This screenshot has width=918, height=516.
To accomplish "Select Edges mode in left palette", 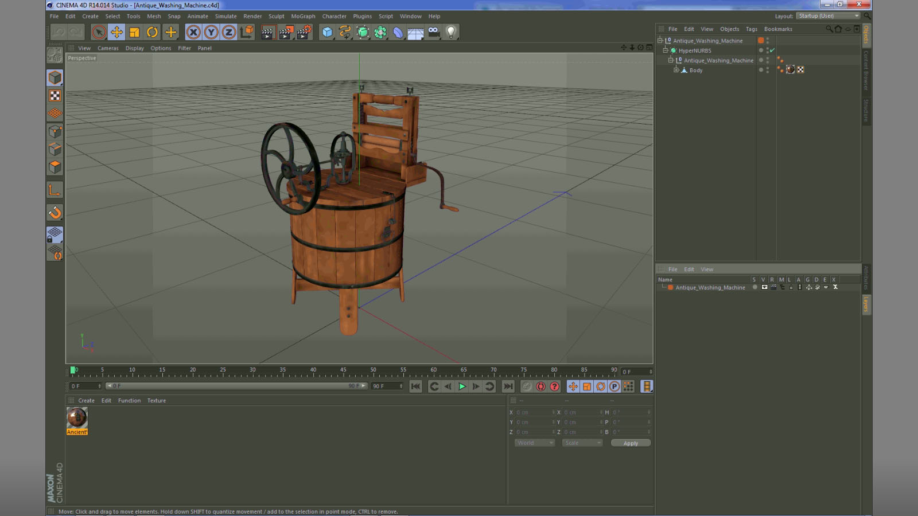I will point(55,149).
